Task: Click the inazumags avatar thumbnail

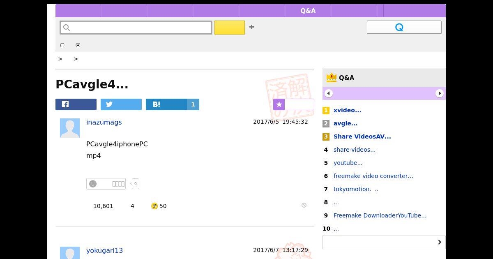Action: (x=70, y=128)
